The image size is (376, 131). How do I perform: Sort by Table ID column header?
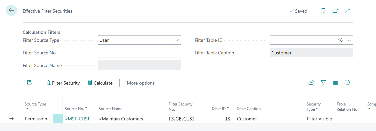point(220,108)
